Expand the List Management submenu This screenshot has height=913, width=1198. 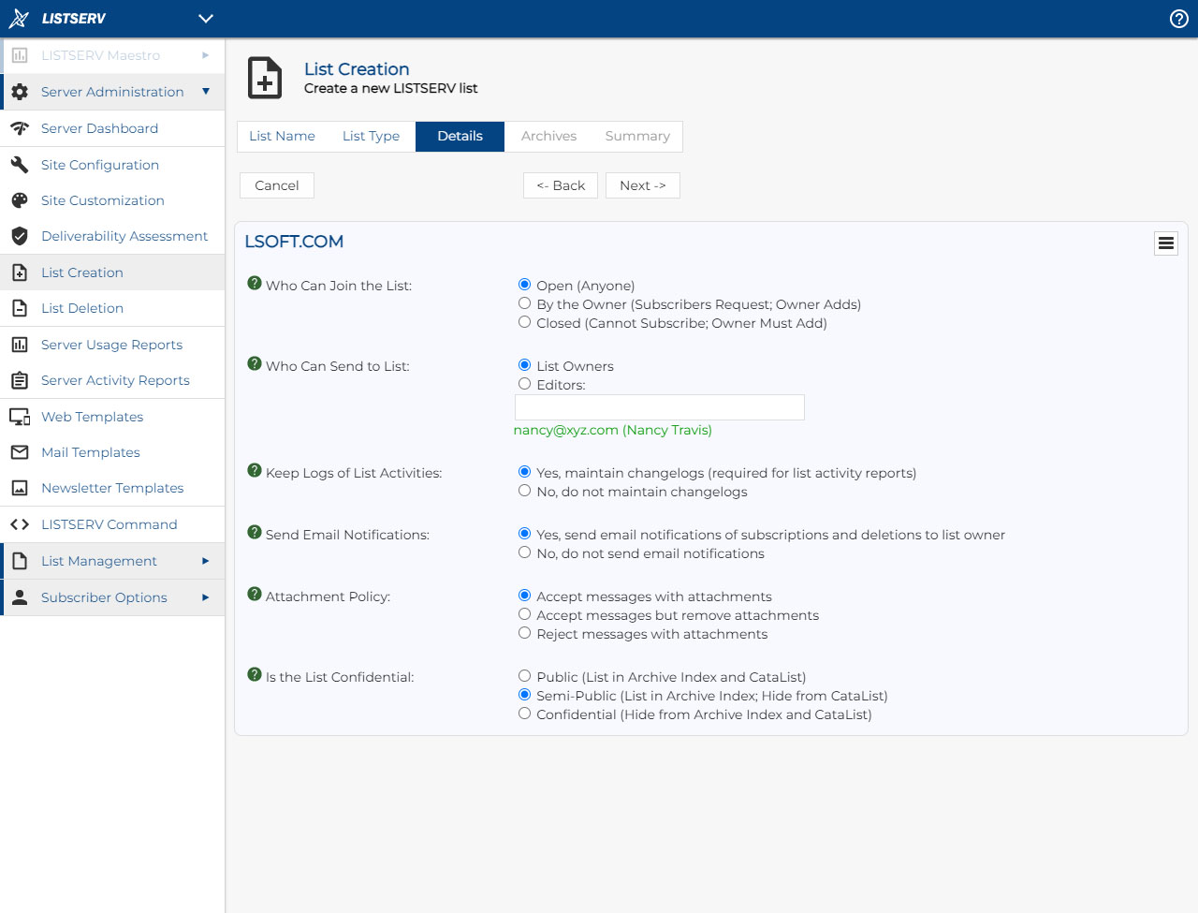(205, 560)
